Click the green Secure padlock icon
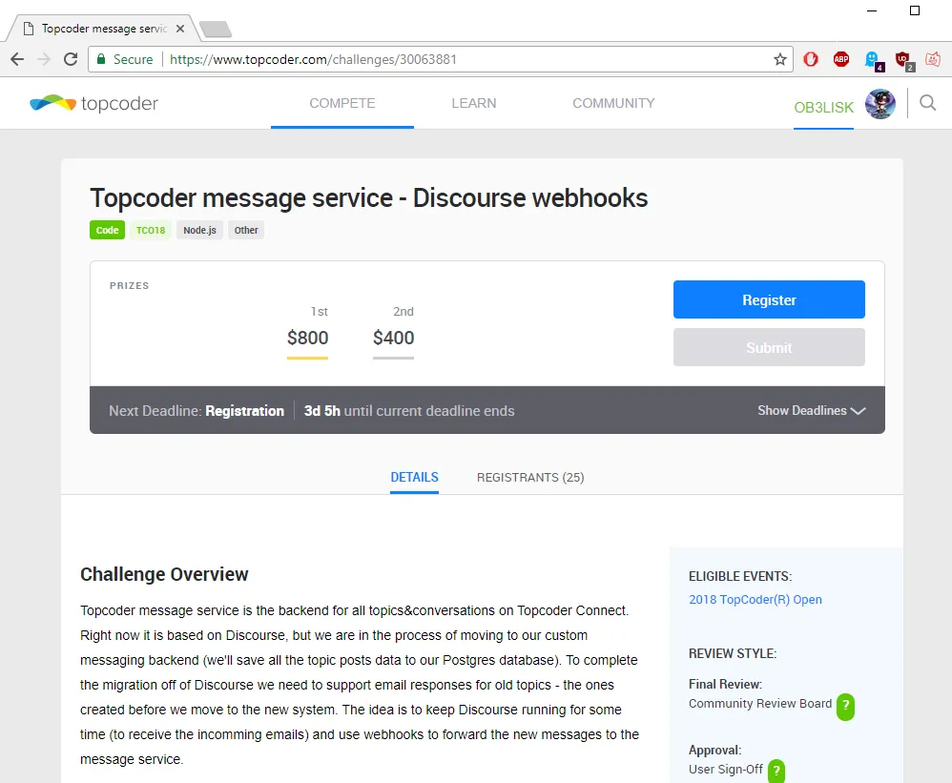The image size is (952, 783). (x=101, y=59)
